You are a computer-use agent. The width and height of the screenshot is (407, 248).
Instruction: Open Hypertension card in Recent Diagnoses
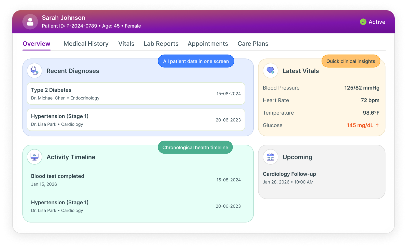point(136,120)
